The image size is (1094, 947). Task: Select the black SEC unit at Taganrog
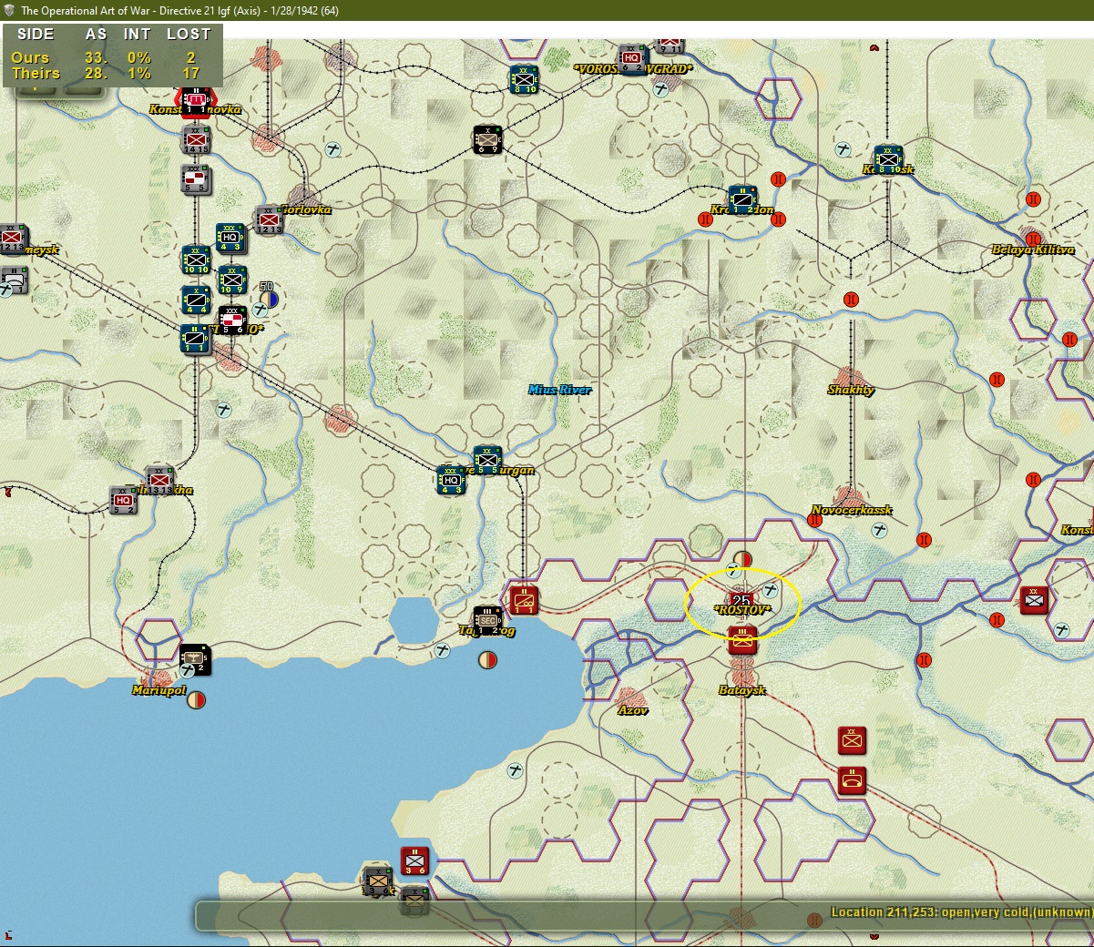point(487,620)
